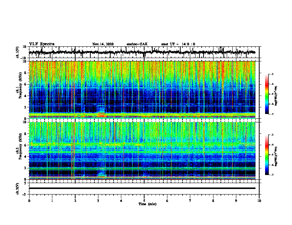The height and width of the screenshot is (225, 292).
Task: Click time-axis tick label "0"
Action: pyautogui.click(x=29, y=201)
